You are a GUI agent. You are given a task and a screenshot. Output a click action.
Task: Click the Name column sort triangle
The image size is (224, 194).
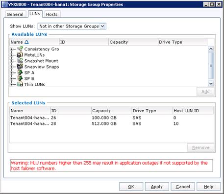click(x=26, y=42)
